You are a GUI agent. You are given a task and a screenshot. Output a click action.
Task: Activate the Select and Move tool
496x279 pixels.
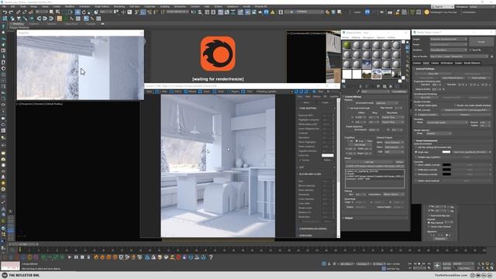(77, 12)
